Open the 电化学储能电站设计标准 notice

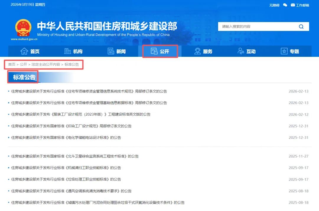pyautogui.click(x=66, y=138)
